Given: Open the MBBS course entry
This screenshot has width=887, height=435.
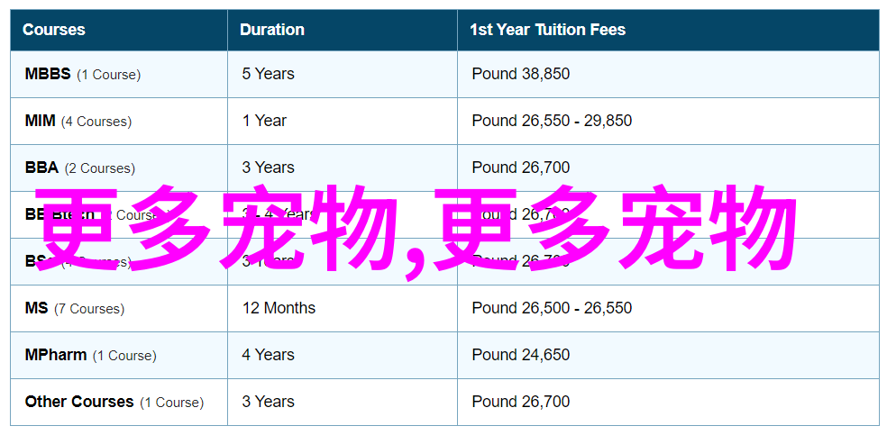Looking at the screenshot, I should 48,74.
